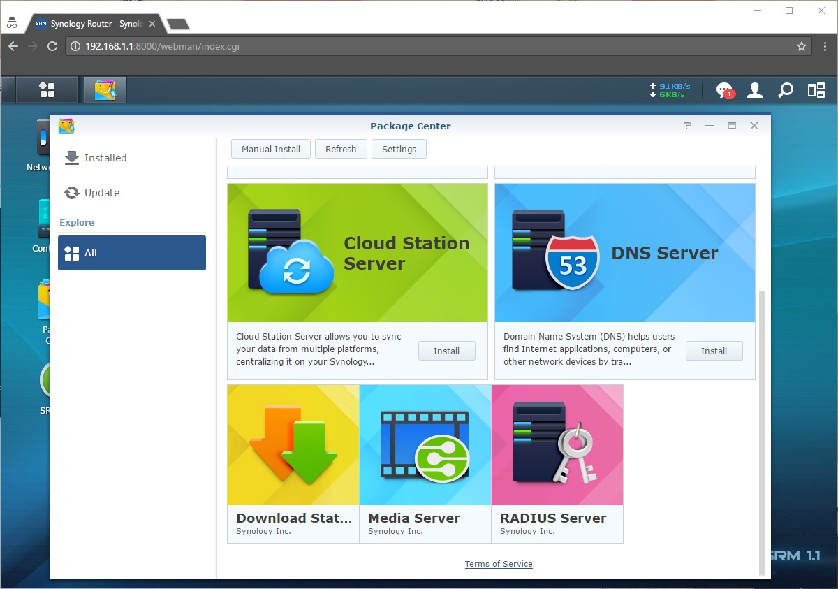
Task: Open the SRM search magnifier icon
Action: [x=786, y=90]
